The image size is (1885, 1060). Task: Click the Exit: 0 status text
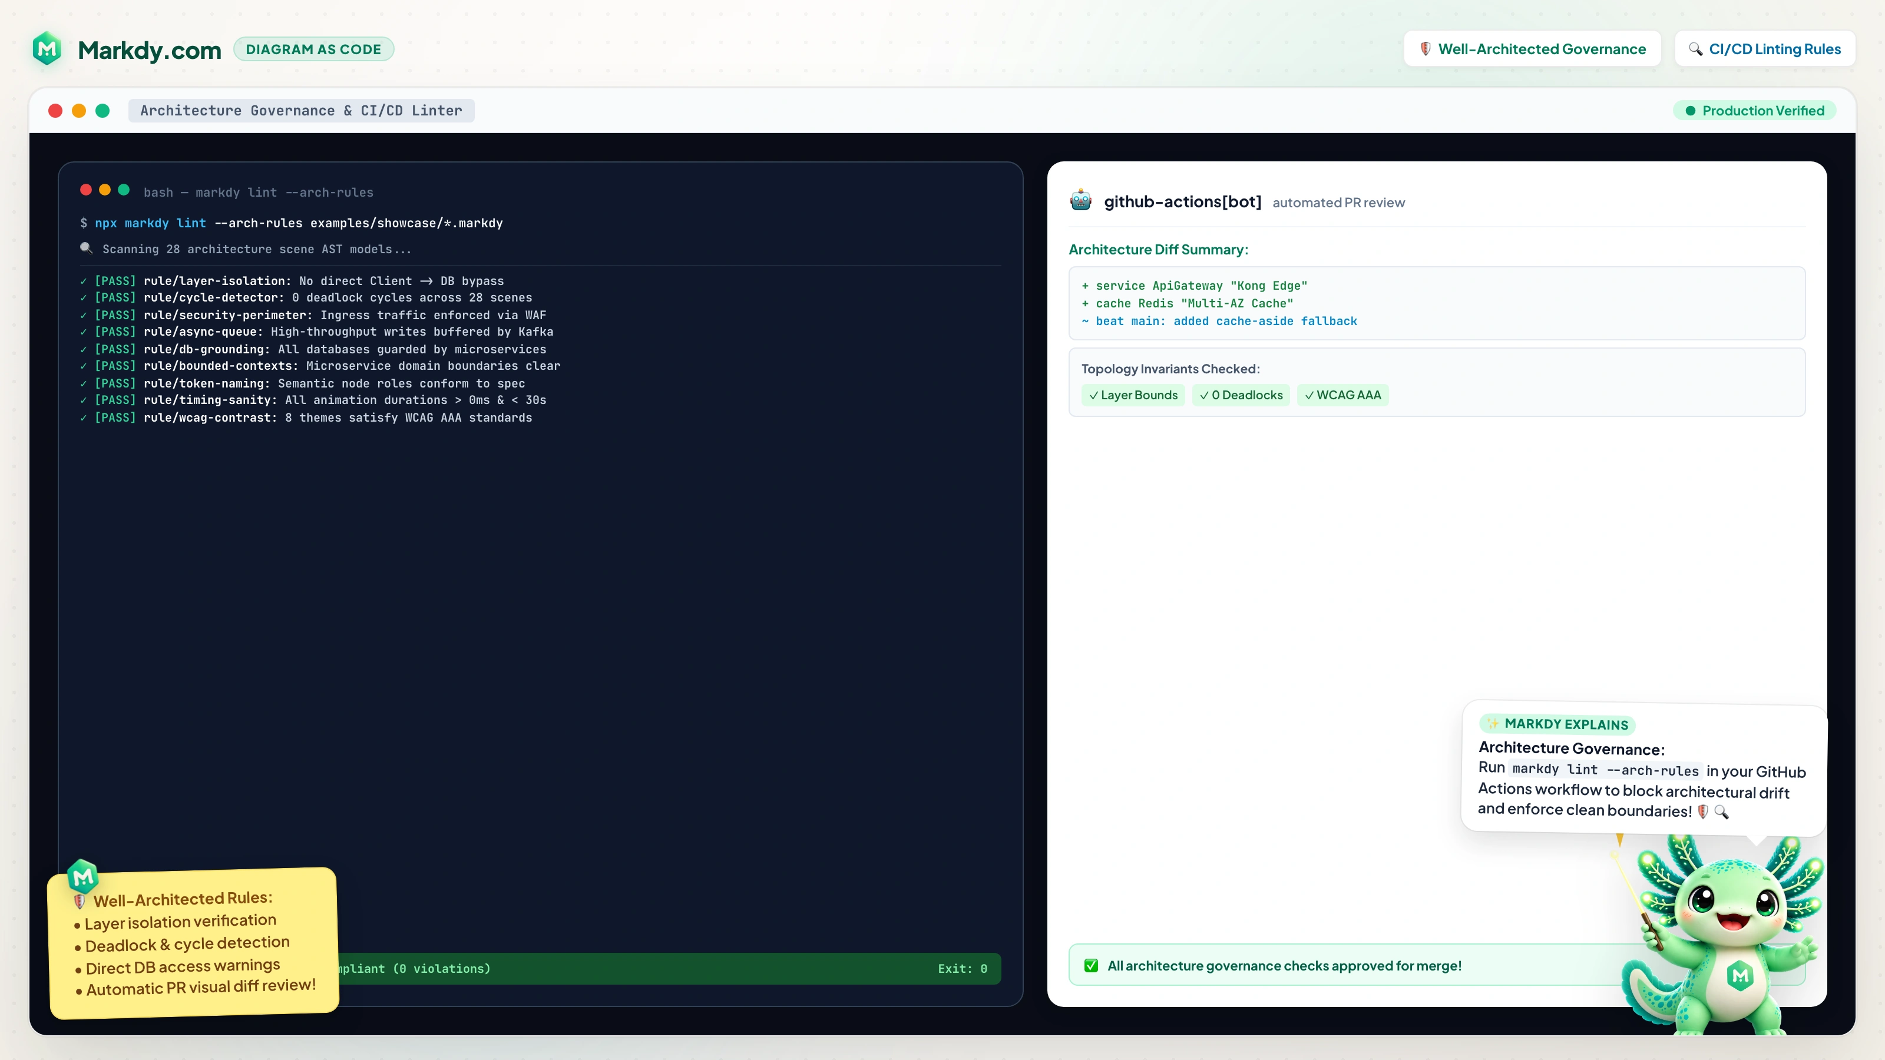963,969
